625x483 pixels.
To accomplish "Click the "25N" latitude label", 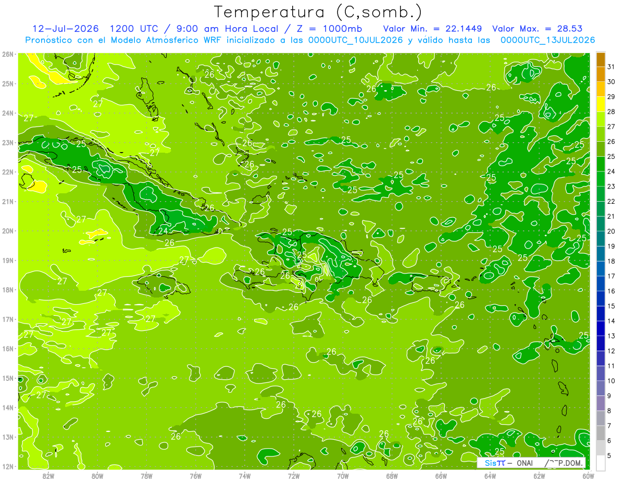I will click(x=7, y=83).
